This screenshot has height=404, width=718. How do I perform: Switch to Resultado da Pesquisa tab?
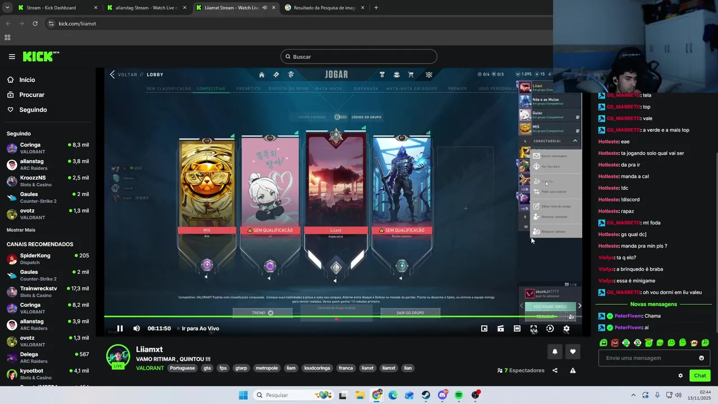(324, 8)
